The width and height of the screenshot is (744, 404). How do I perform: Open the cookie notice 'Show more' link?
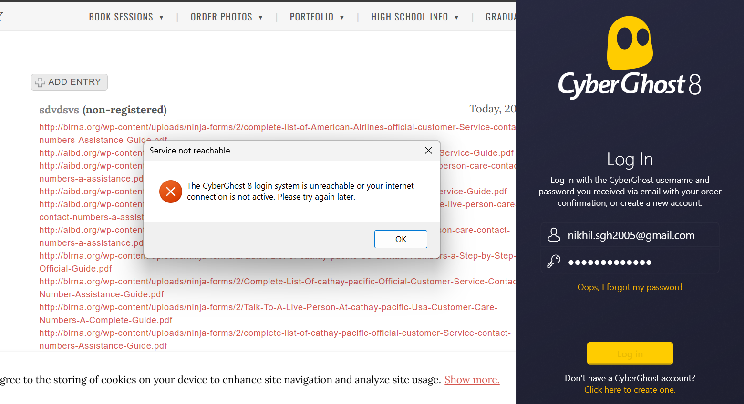[472, 380]
